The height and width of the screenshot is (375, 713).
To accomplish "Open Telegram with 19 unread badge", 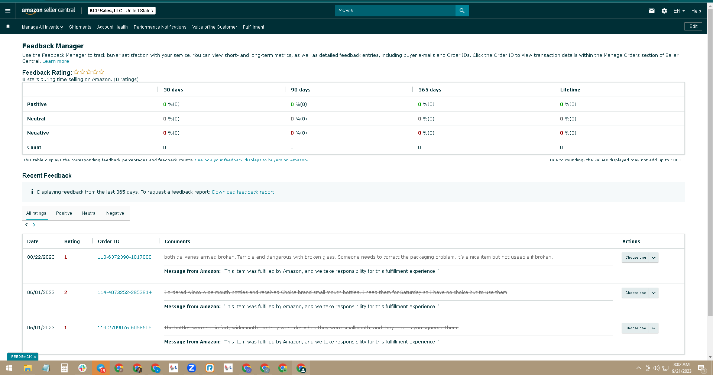I will click(x=101, y=368).
